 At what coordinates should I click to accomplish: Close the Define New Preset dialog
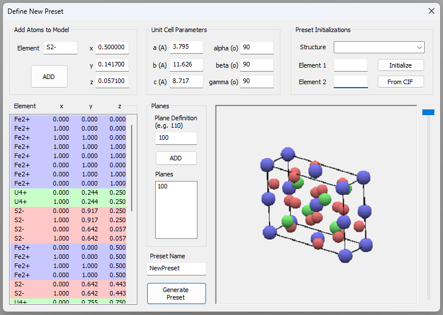coord(432,11)
